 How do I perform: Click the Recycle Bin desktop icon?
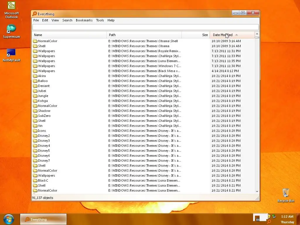click(x=286, y=195)
